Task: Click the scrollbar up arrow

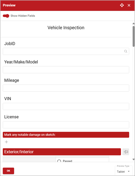Action: [x=133, y=24]
